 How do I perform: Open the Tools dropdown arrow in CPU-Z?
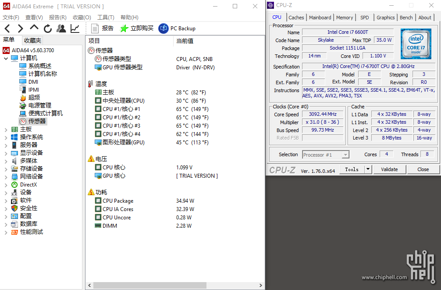[x=368, y=169]
